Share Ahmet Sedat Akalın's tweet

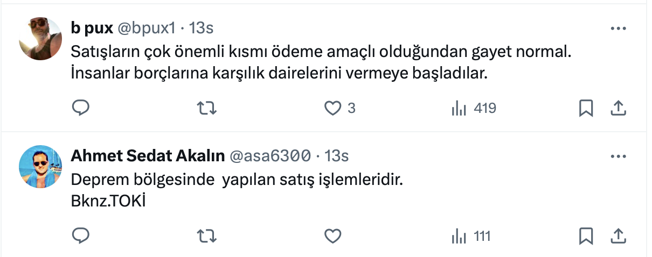[x=618, y=235]
